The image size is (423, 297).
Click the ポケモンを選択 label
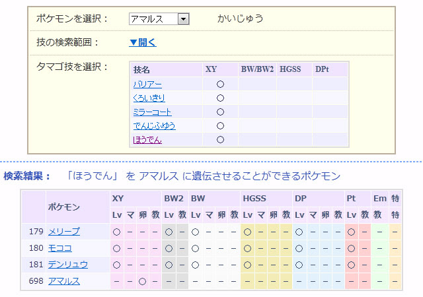[x=72, y=18]
